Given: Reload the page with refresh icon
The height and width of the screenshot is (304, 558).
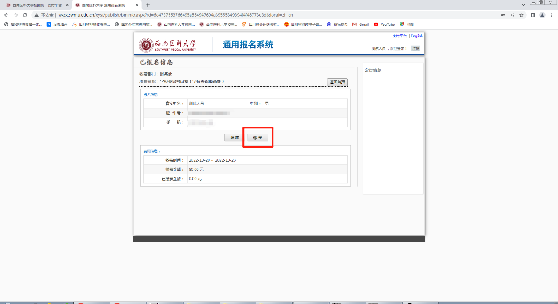Looking at the screenshot, I should click(x=25, y=15).
